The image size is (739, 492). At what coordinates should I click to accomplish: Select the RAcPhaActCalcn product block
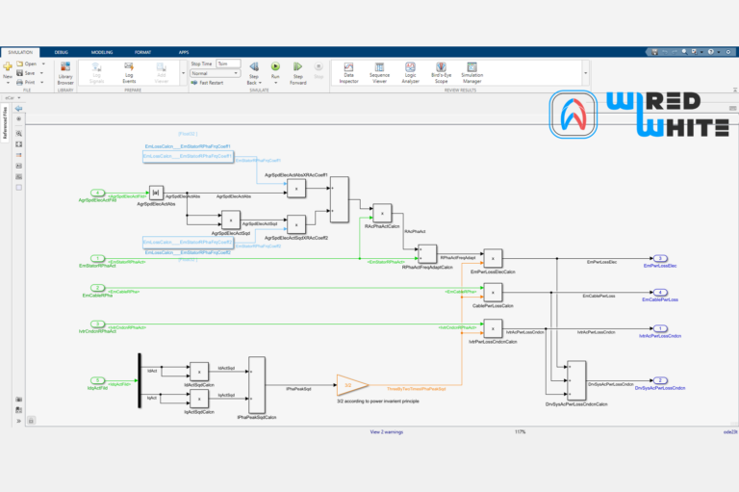tap(382, 213)
